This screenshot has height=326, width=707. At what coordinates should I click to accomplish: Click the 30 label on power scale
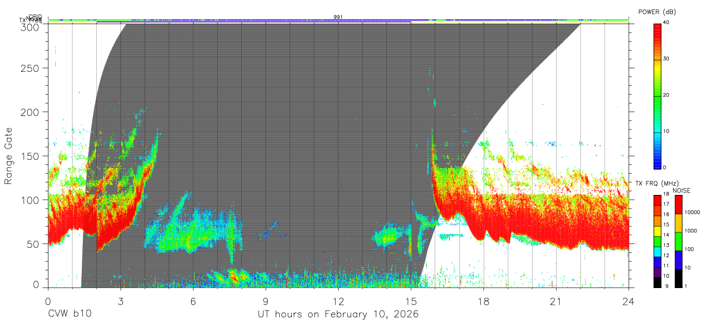[666, 59]
